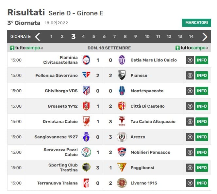Go to previous matchdays with left arrow
217x194 pixels.
(x=38, y=37)
